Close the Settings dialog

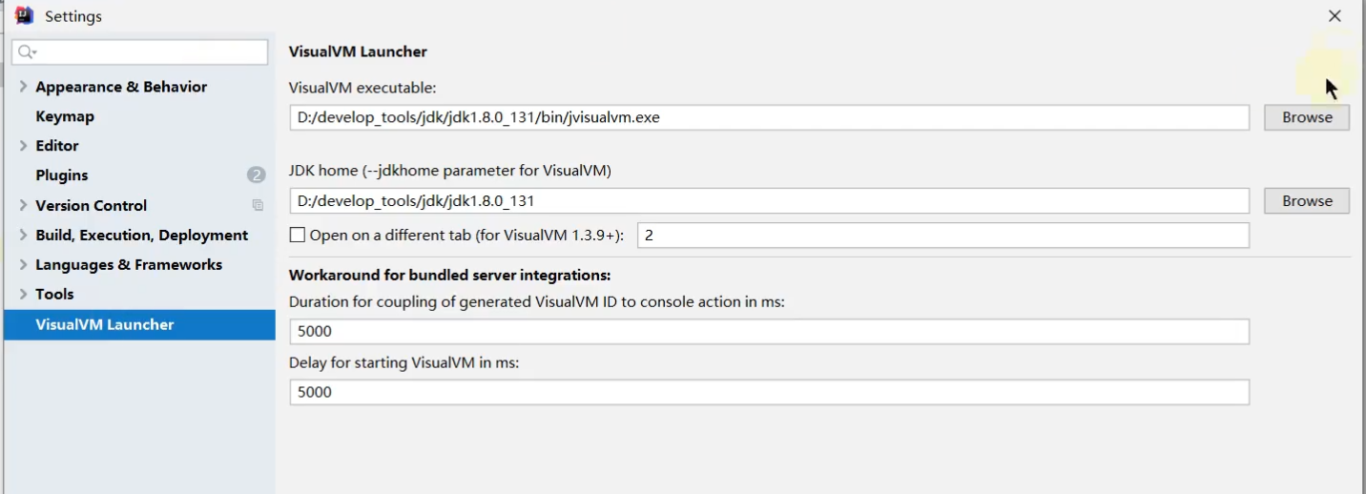click(1335, 16)
